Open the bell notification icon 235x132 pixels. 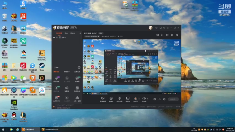[x=172, y=35]
